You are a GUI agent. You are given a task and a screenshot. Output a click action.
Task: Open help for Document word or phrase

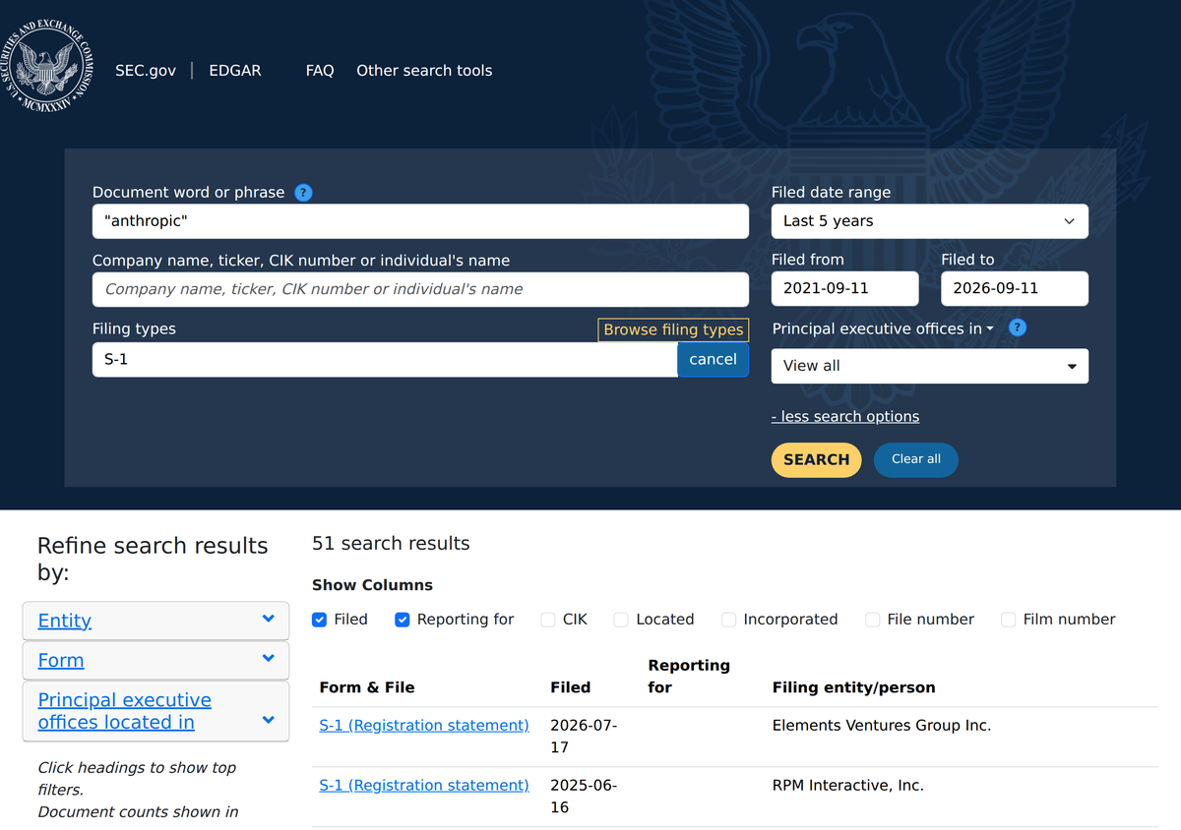pyautogui.click(x=303, y=193)
